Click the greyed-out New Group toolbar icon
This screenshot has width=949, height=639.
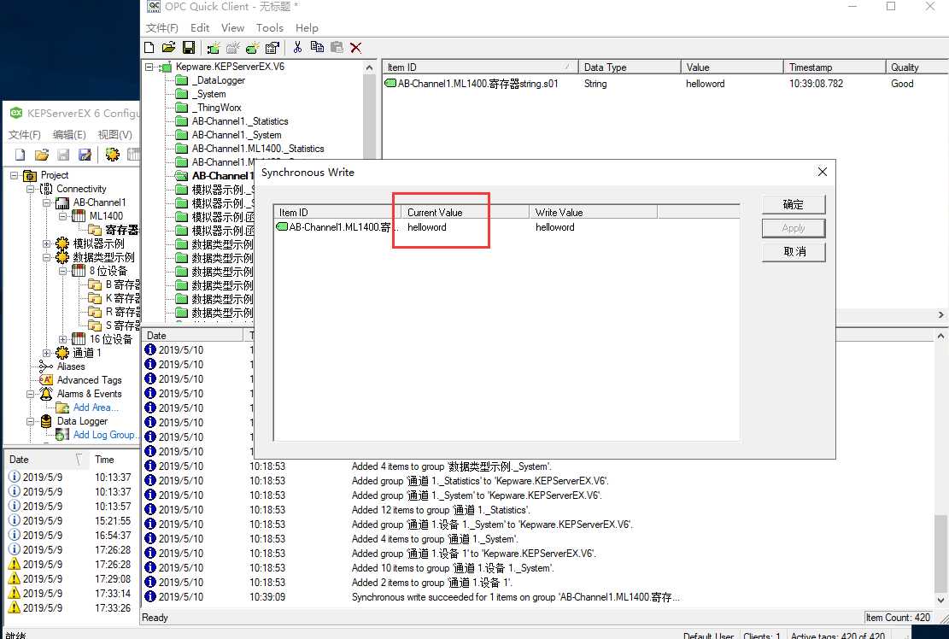(233, 47)
